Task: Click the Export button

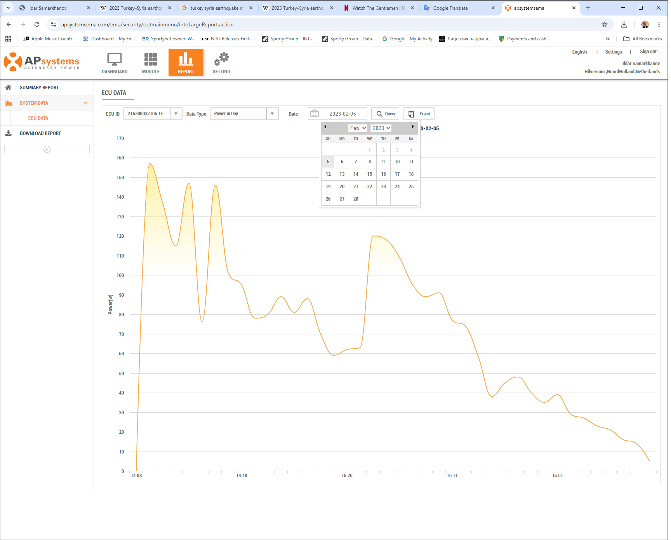Action: [x=419, y=114]
